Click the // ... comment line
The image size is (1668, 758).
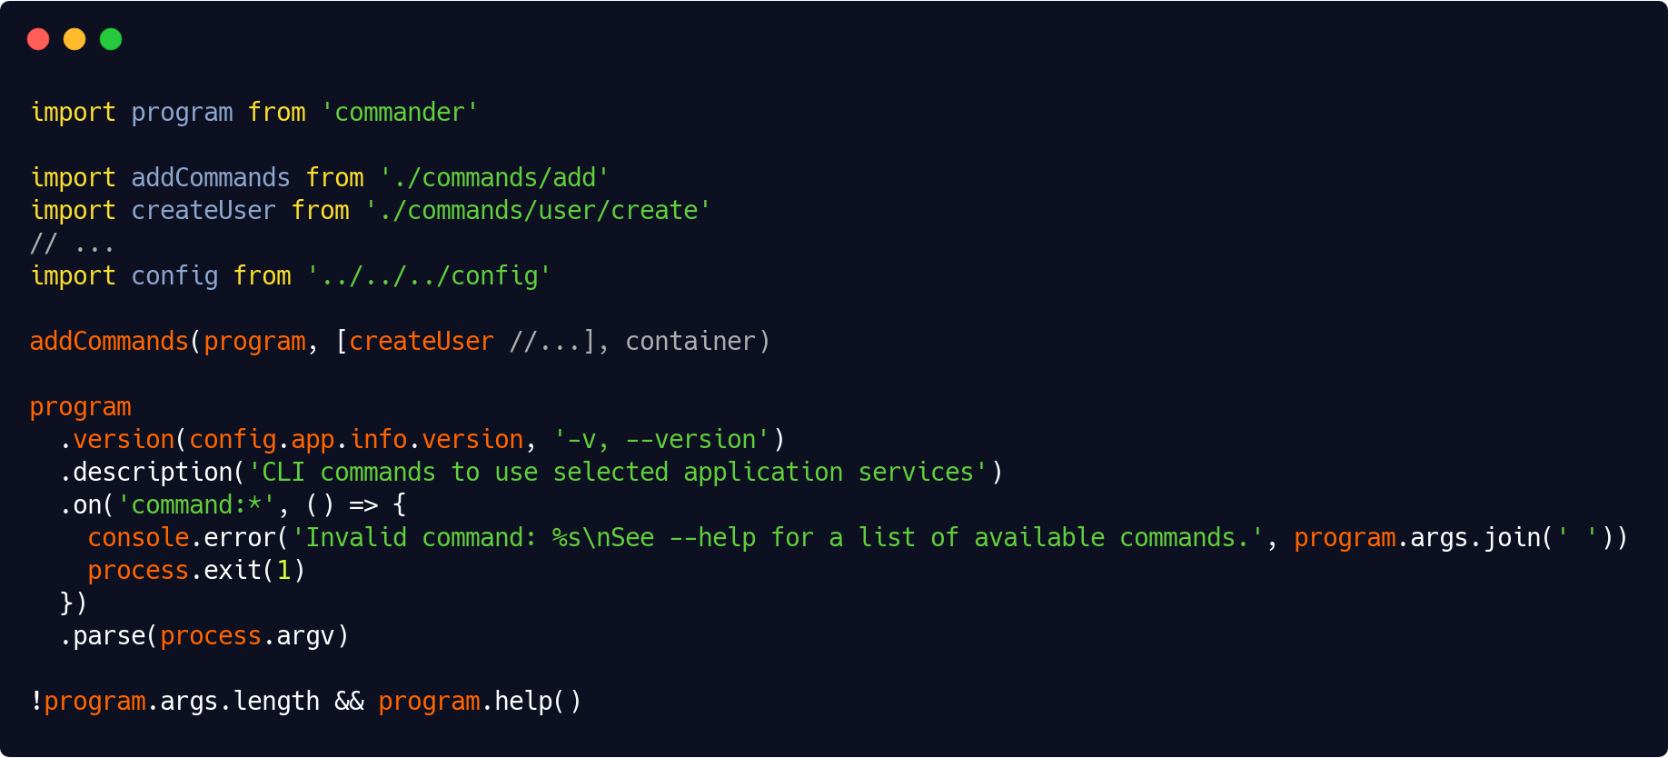pyautogui.click(x=73, y=243)
